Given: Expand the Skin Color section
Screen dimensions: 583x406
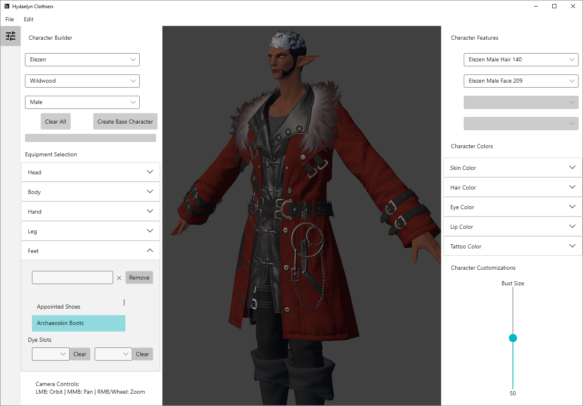Looking at the screenshot, I should pos(513,168).
